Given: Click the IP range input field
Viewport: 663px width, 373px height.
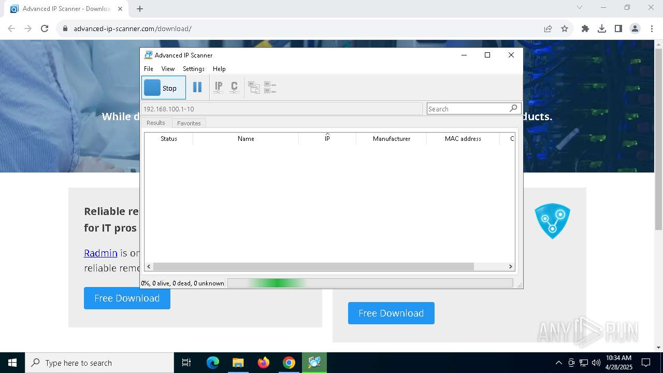Looking at the screenshot, I should click(x=282, y=109).
